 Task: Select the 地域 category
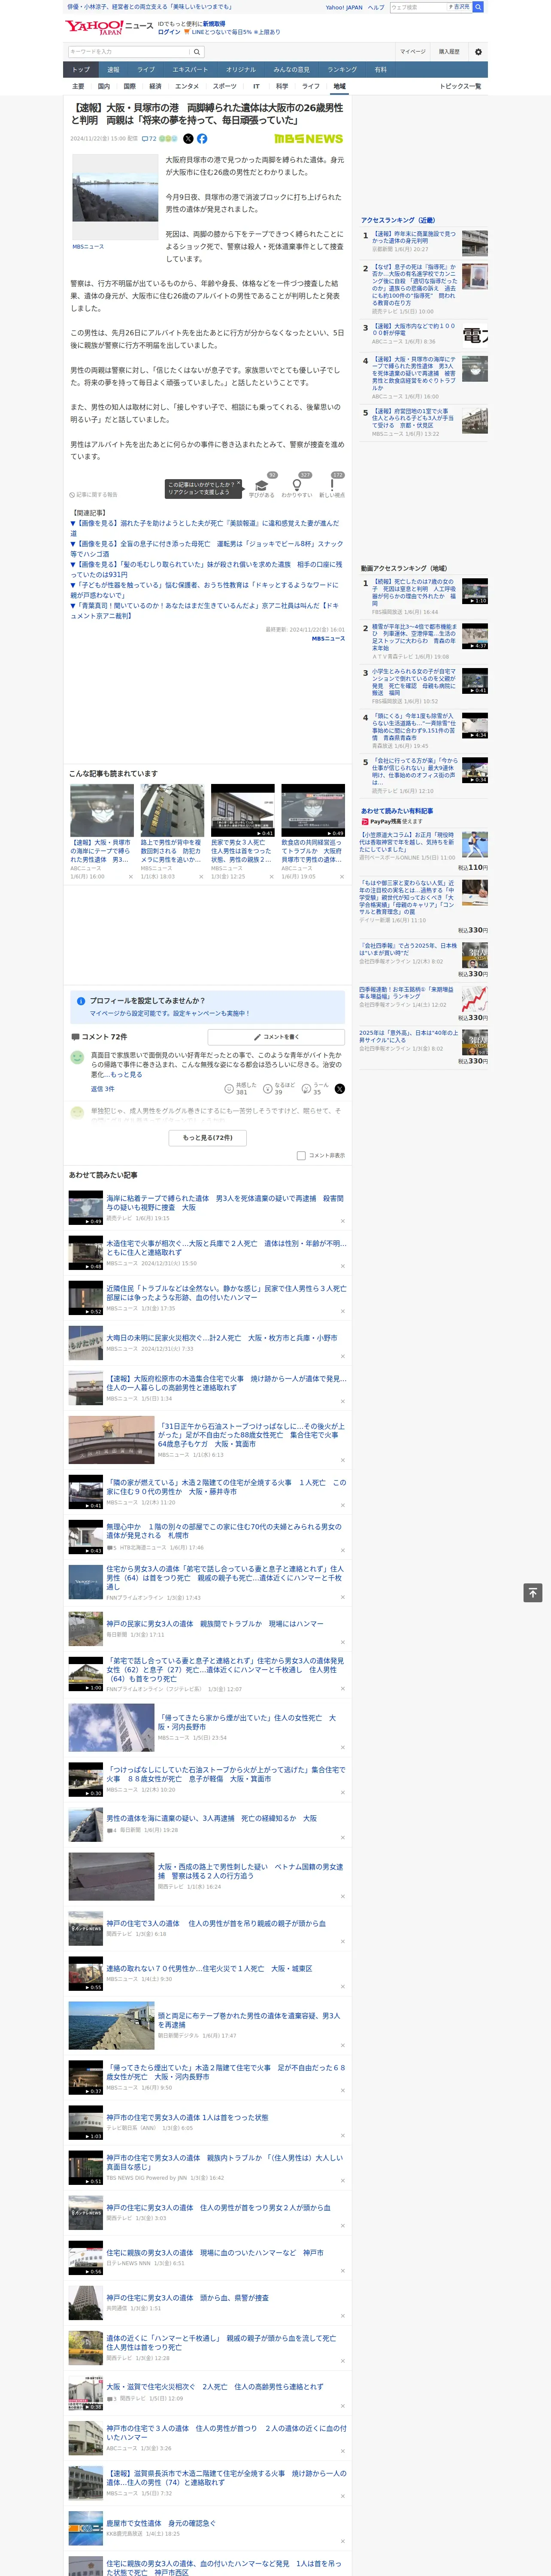pos(340,86)
